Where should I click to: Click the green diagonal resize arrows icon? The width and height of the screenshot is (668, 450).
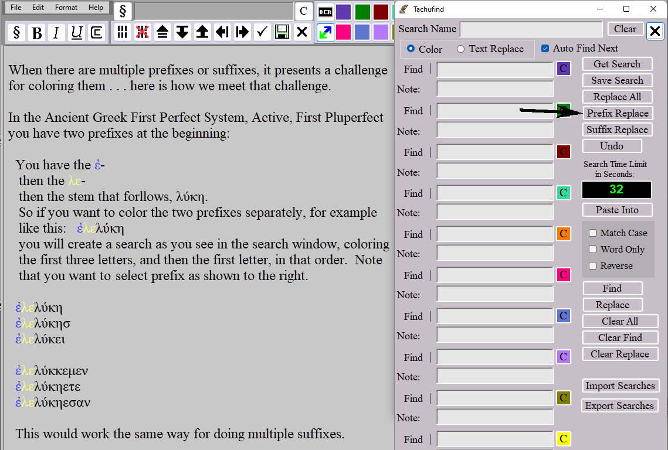325,33
